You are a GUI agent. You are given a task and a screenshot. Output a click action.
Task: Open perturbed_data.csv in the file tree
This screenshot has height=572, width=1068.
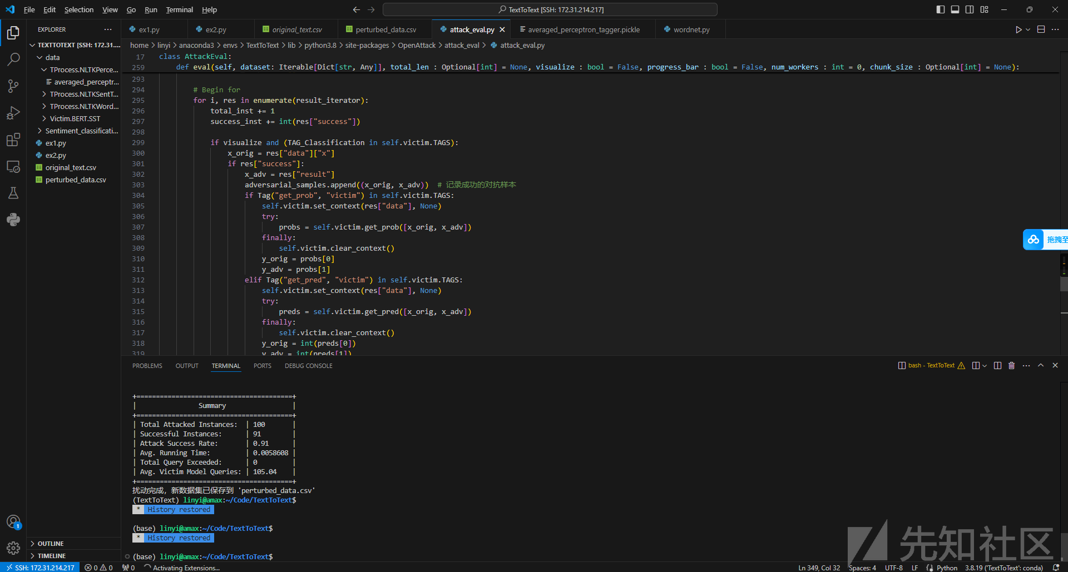pyautogui.click(x=74, y=180)
